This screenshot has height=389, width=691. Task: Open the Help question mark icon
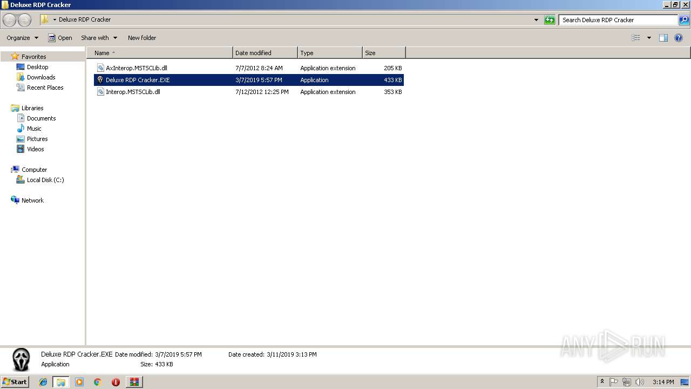pyautogui.click(x=679, y=38)
